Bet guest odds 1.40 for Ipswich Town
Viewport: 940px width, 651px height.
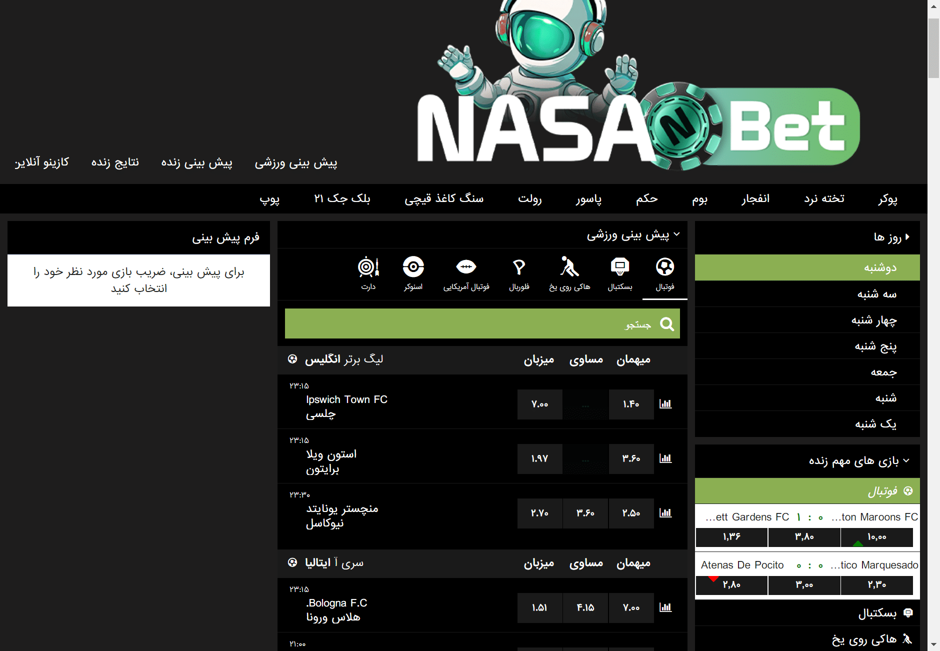pyautogui.click(x=631, y=404)
